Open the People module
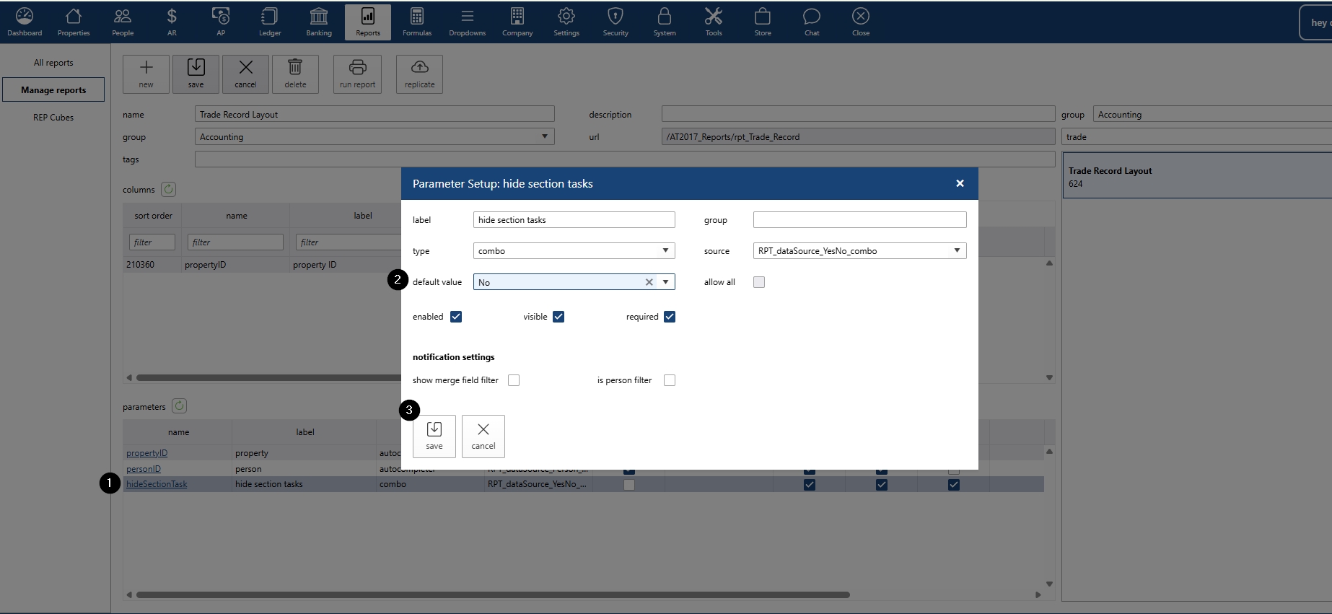This screenshot has height=614, width=1332. 123,22
